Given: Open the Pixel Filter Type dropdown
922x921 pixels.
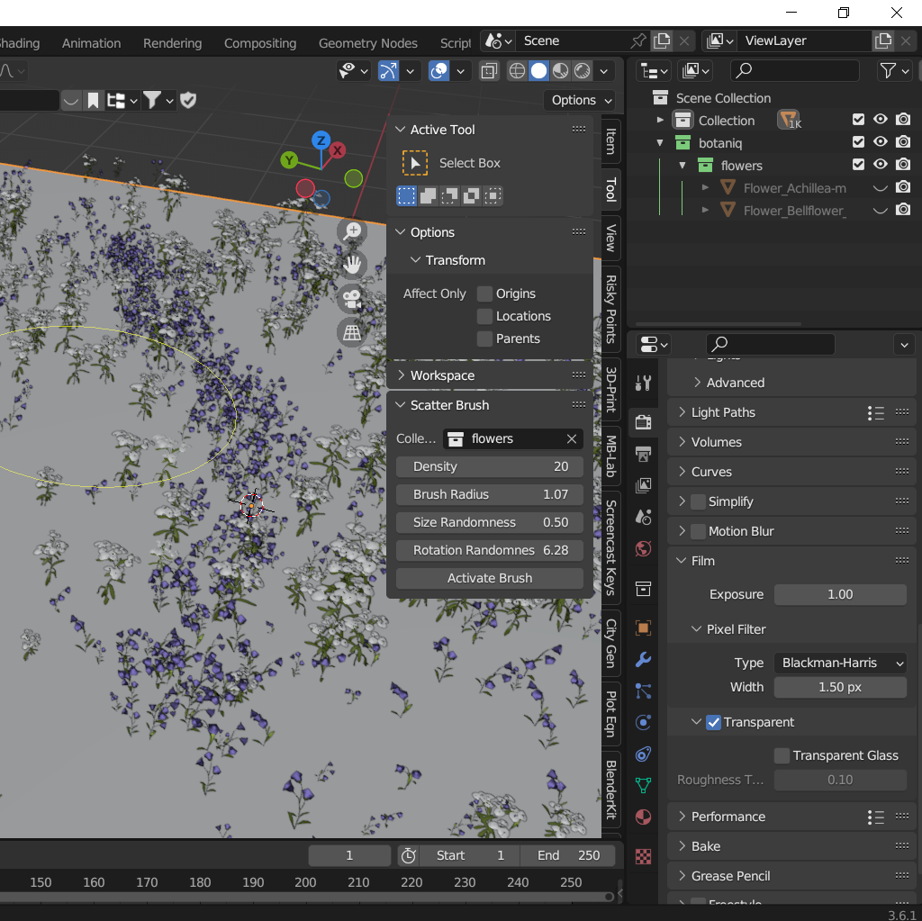Looking at the screenshot, I should click(x=839, y=663).
